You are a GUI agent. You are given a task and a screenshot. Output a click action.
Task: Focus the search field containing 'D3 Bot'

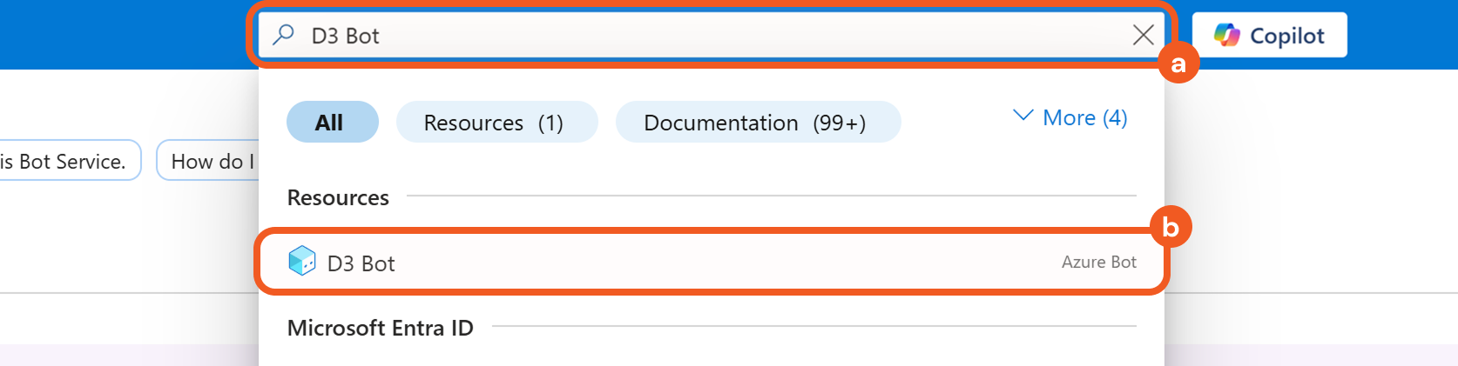click(x=697, y=36)
